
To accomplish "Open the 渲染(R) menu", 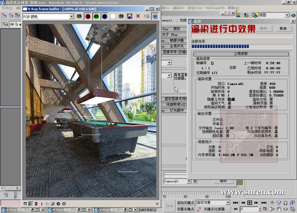I will pos(178,8).
